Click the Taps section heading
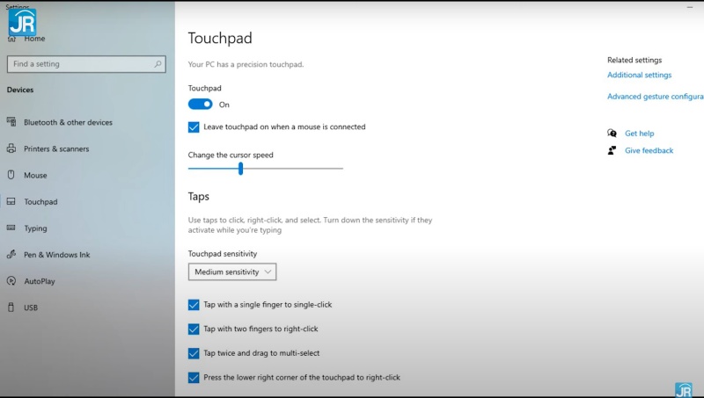 pyautogui.click(x=199, y=197)
